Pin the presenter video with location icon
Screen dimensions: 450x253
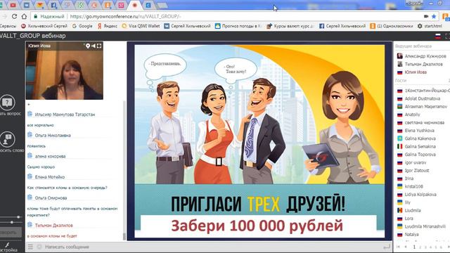[88, 46]
